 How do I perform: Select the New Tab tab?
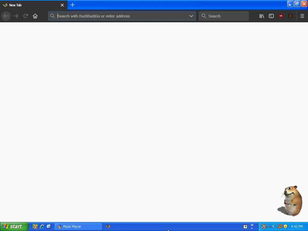point(34,5)
